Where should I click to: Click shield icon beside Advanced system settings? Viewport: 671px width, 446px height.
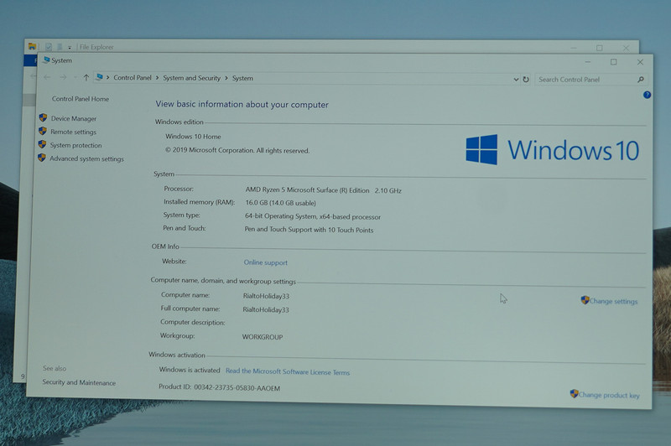[x=41, y=158]
